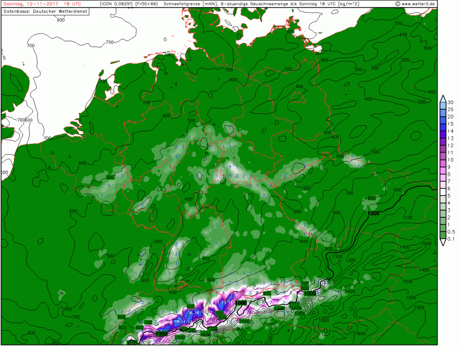Pick the legend swatch between 15 and 14

(x=443, y=128)
